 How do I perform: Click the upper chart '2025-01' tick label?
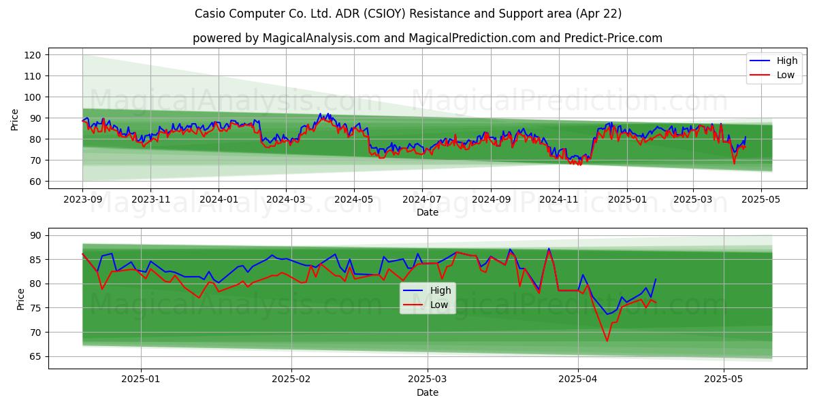coord(627,200)
